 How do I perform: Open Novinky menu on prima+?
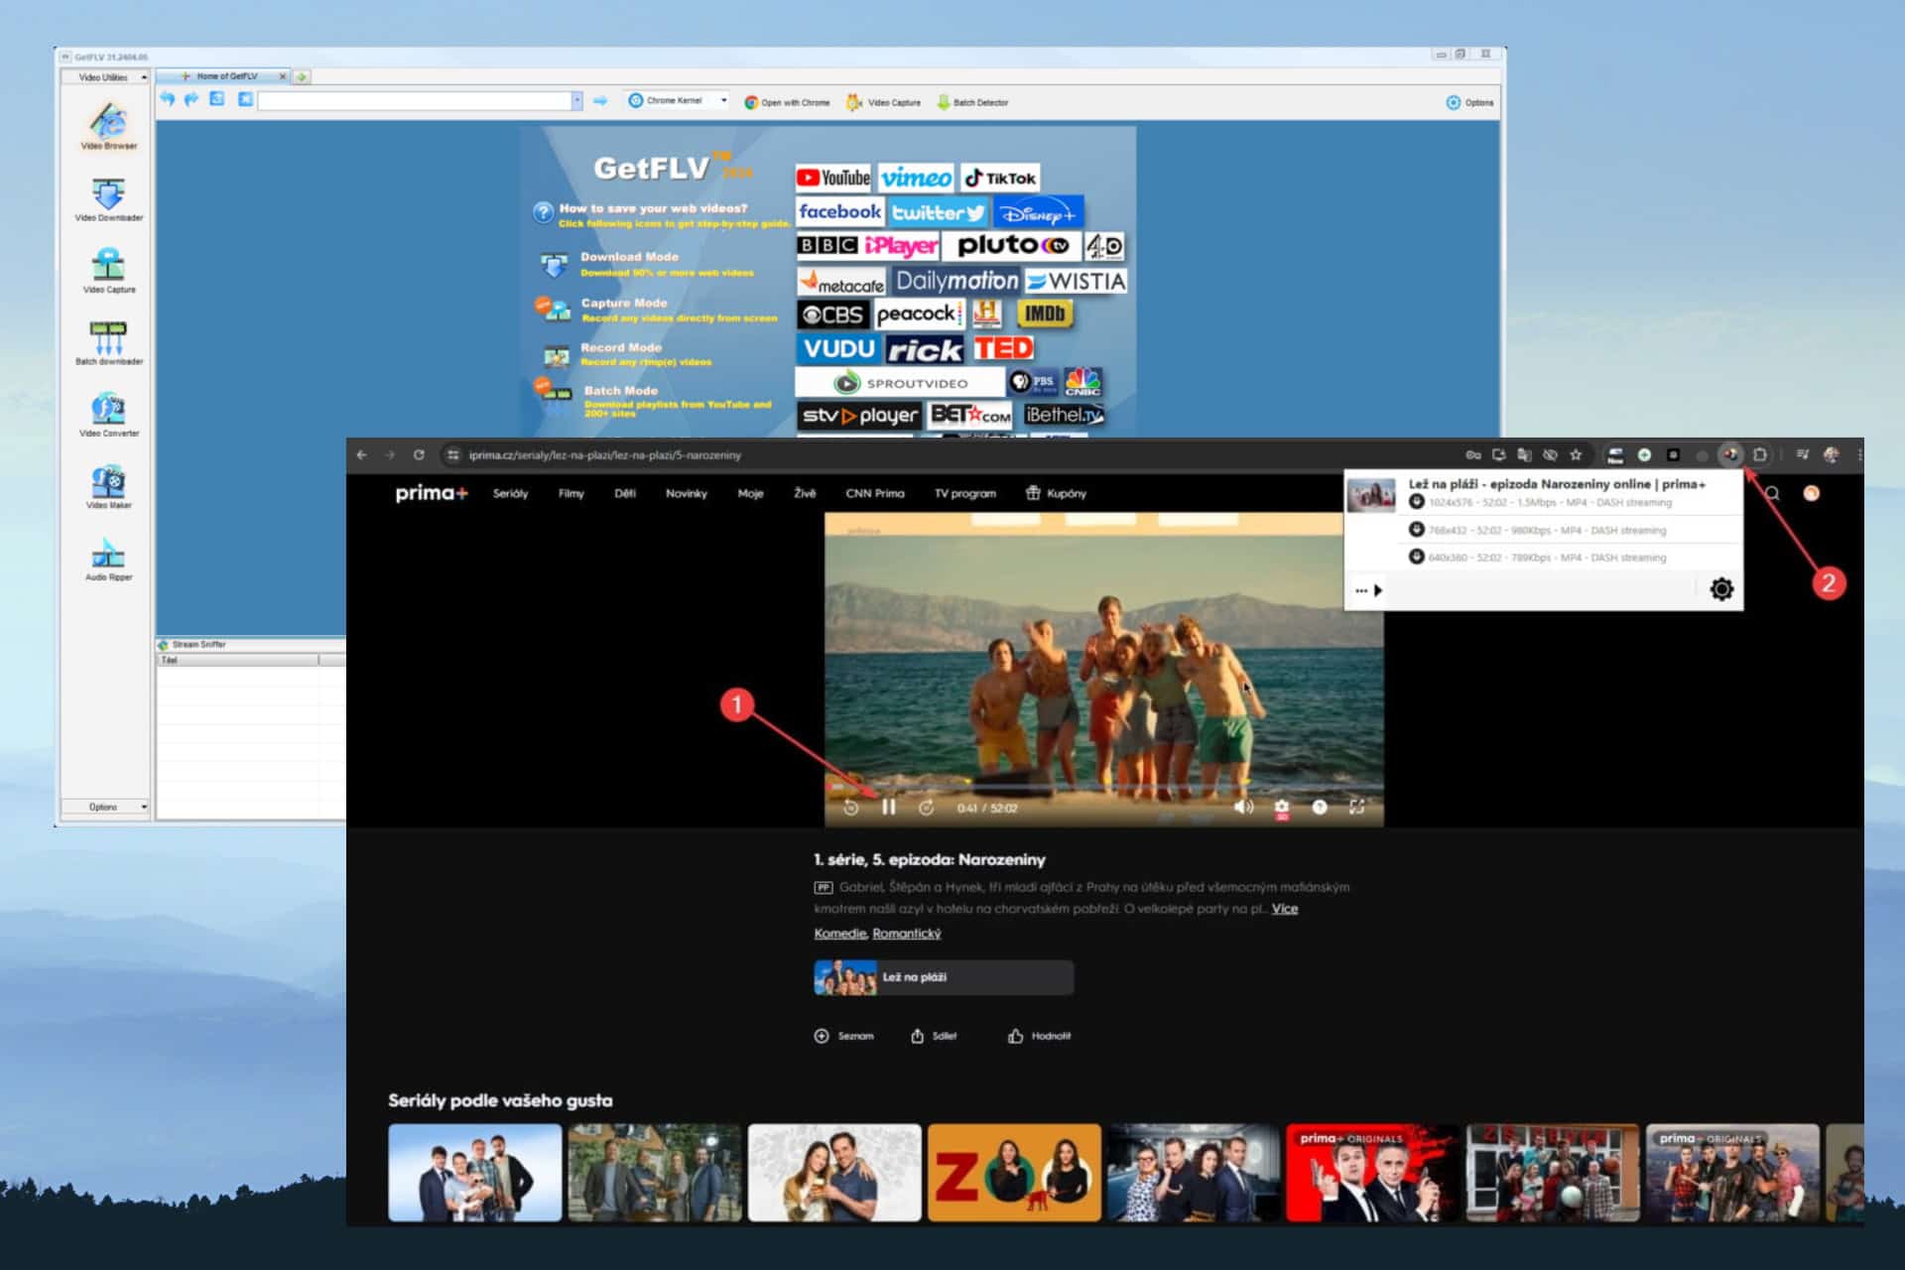[687, 493]
